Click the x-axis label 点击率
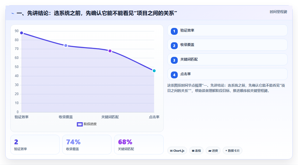Screen dimensions: 298x165 click(154, 117)
